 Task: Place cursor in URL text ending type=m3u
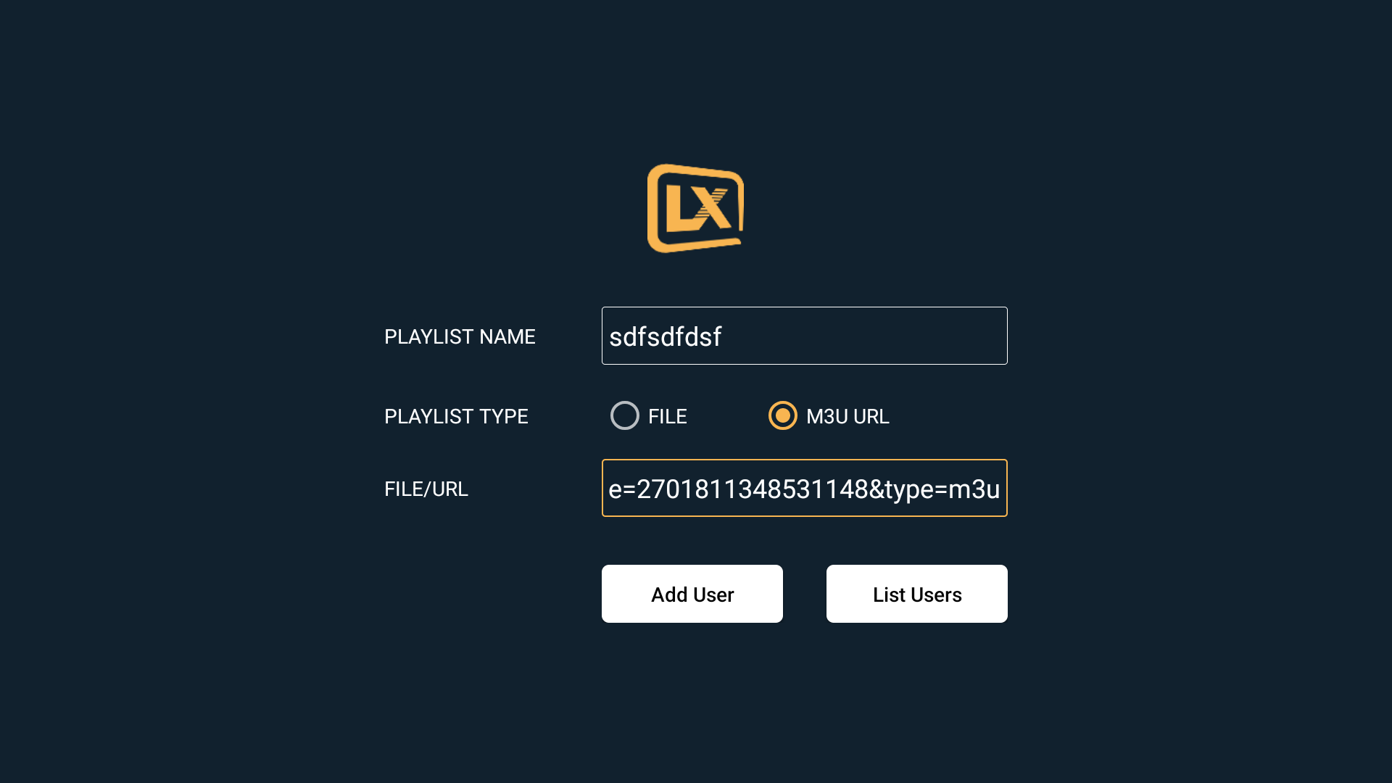coord(804,489)
